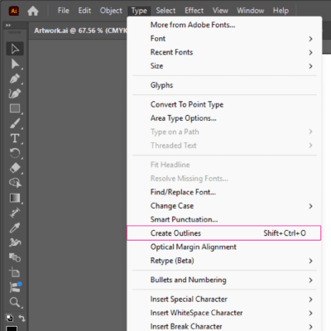Open the Glyphs panel entry
Screen dimensions: 331x331
click(224, 85)
